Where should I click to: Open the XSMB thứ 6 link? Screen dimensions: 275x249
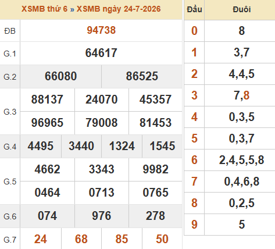tap(44, 9)
